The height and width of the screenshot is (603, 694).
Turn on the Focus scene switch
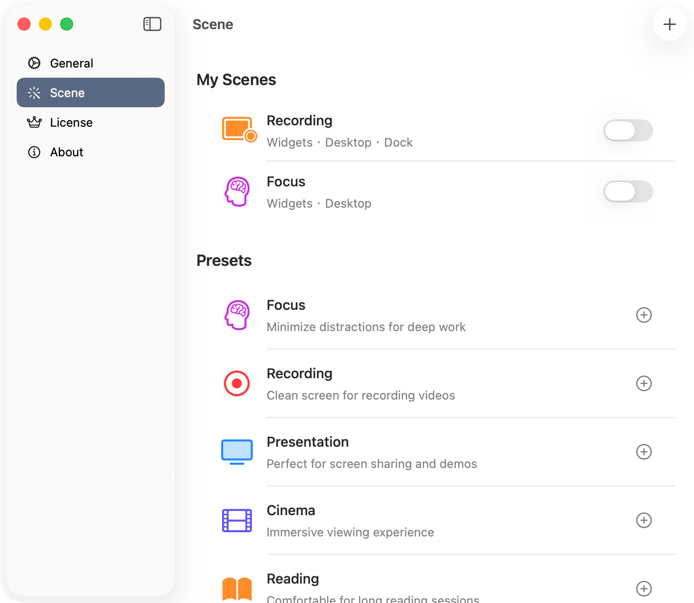pyautogui.click(x=628, y=191)
